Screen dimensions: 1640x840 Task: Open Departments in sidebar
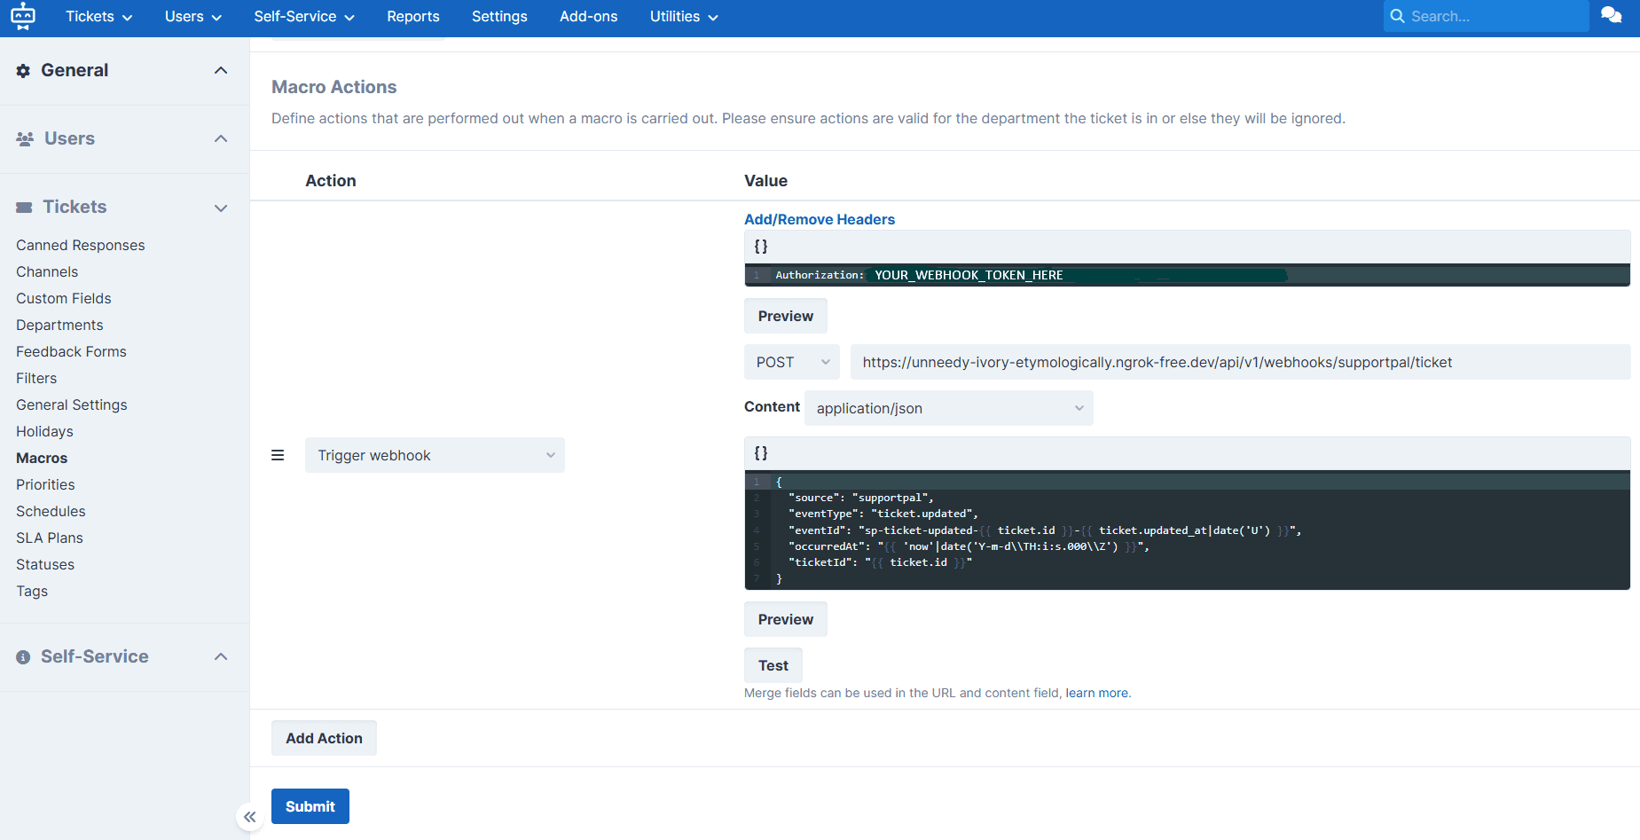click(x=59, y=325)
